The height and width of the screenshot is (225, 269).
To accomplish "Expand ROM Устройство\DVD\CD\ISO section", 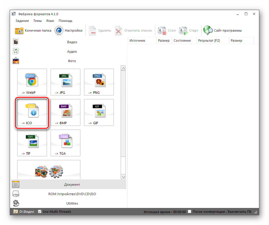I will [69, 194].
